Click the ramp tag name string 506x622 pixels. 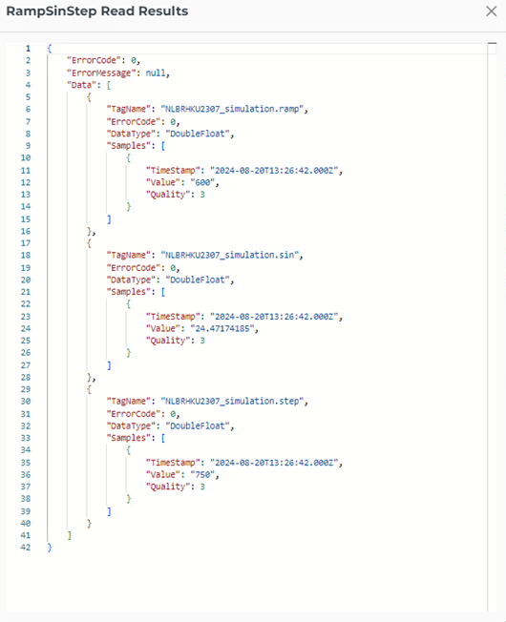[232, 109]
